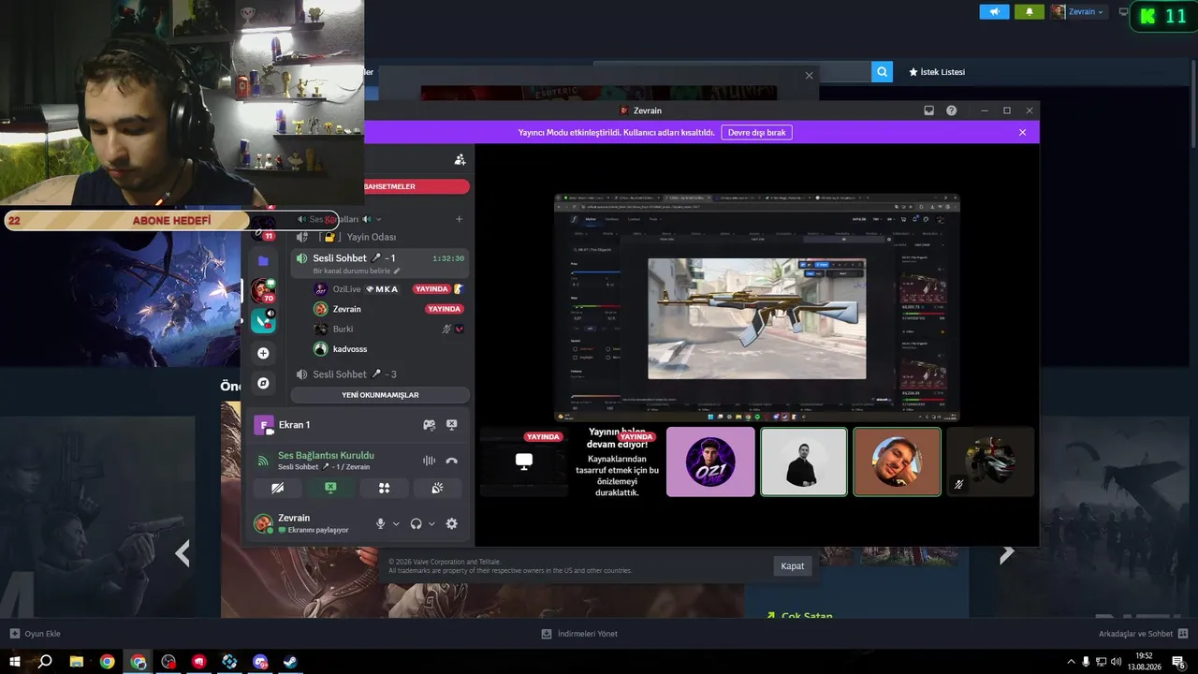Deafen with the headphones icon
Image resolution: width=1198 pixels, height=674 pixels.
click(416, 523)
